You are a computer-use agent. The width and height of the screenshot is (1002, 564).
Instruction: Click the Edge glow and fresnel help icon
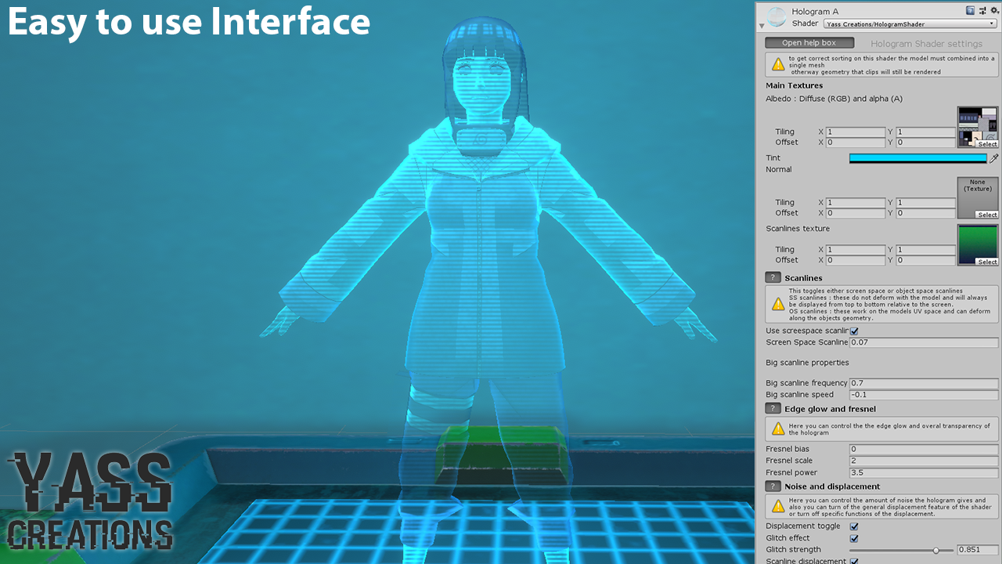(x=773, y=408)
